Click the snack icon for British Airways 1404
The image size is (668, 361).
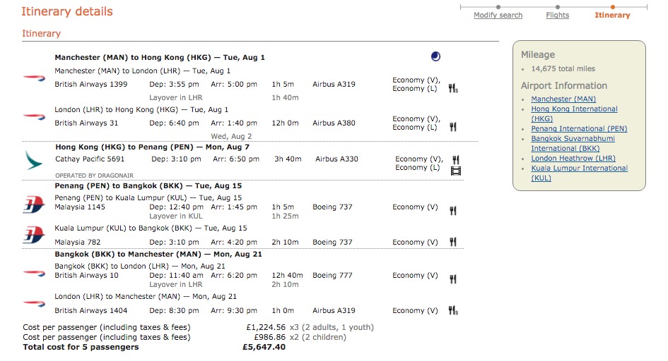[x=453, y=310]
